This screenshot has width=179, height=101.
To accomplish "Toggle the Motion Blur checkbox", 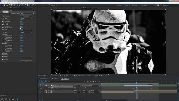I will (x=21, y=26).
